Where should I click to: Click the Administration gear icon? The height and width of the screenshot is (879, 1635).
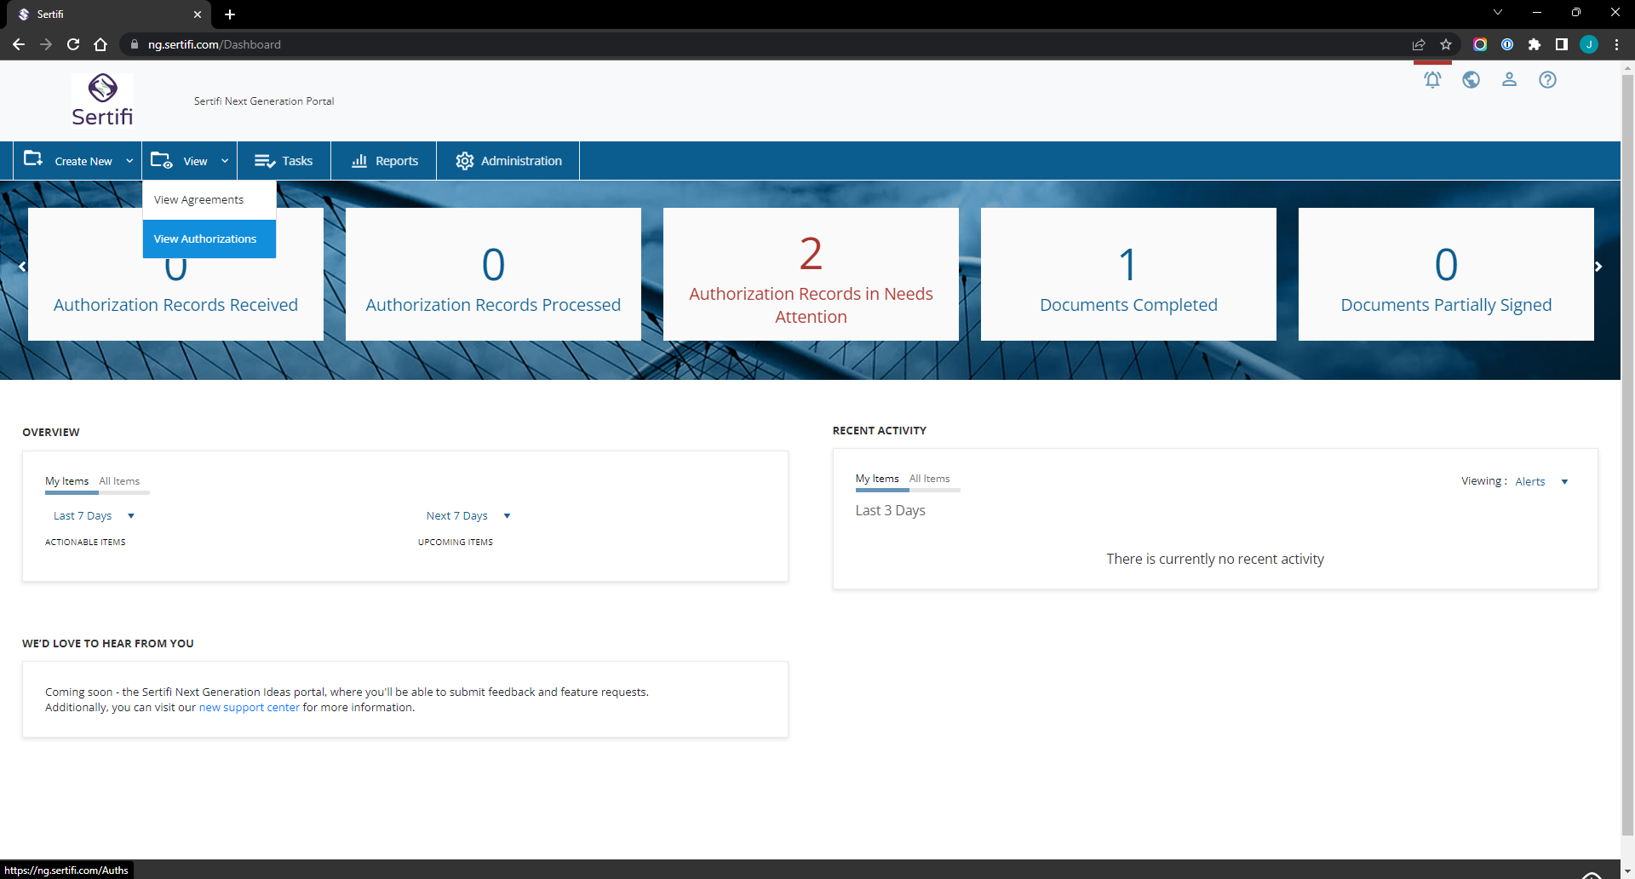pos(464,161)
